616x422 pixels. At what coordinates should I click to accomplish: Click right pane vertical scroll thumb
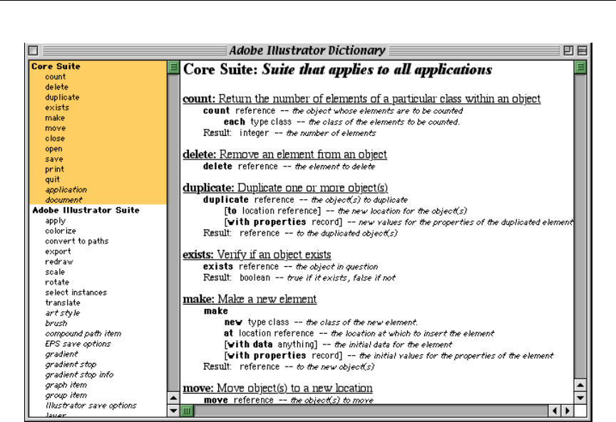(580, 67)
